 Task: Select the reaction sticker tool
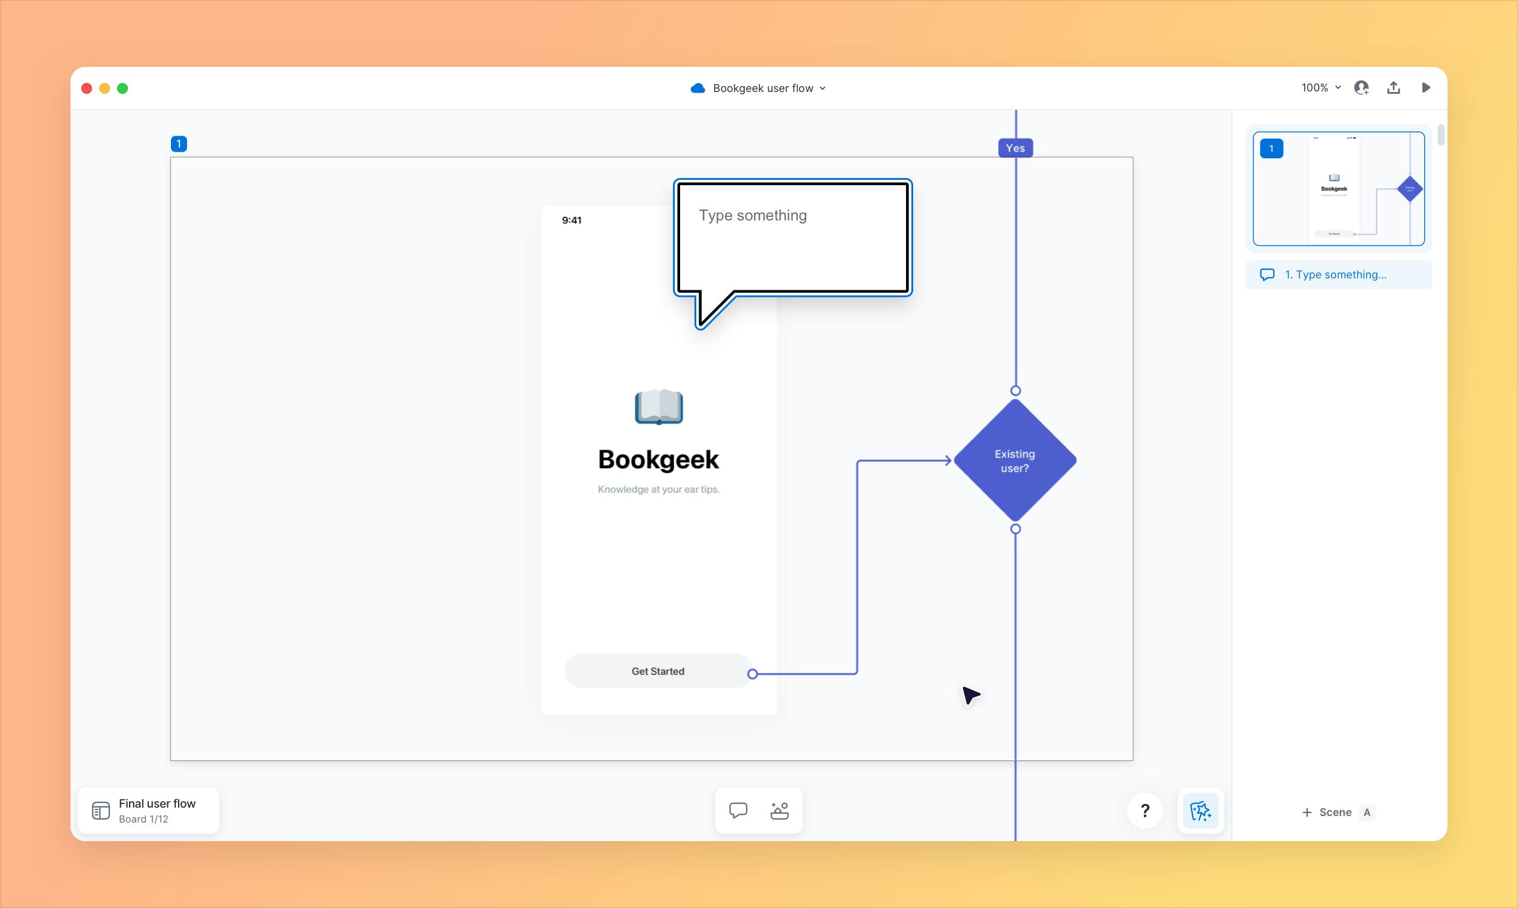(779, 810)
